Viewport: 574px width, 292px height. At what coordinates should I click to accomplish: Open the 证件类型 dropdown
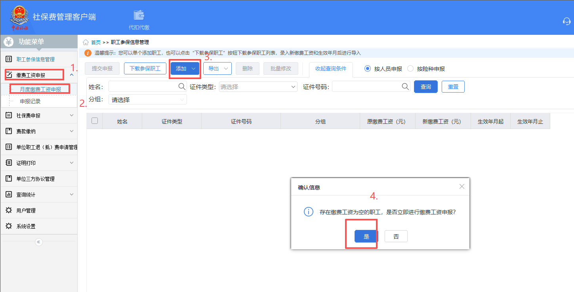258,87
